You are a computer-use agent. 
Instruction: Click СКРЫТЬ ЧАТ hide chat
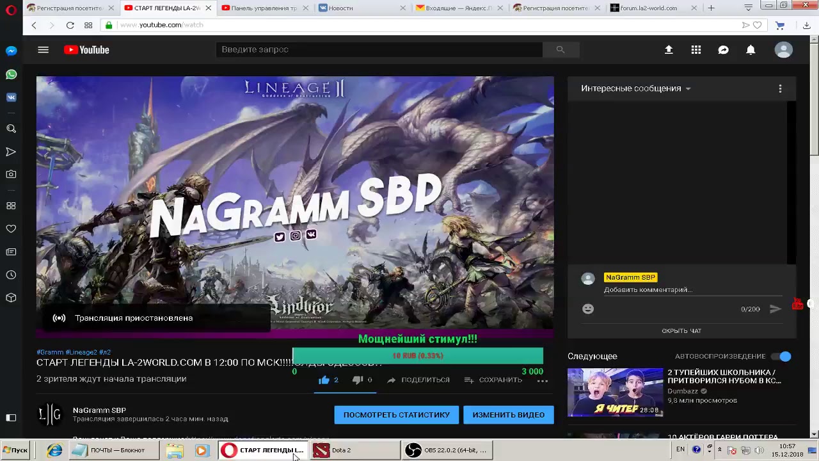pos(681,331)
